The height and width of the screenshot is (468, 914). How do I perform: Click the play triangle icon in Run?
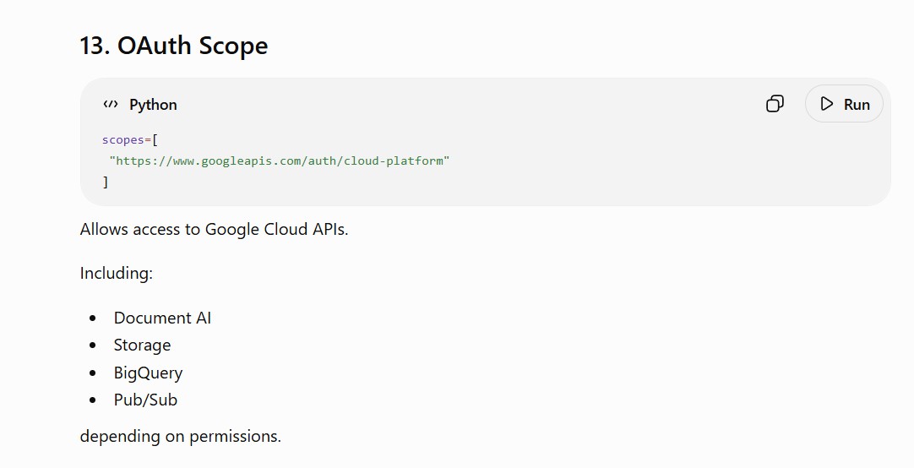826,104
